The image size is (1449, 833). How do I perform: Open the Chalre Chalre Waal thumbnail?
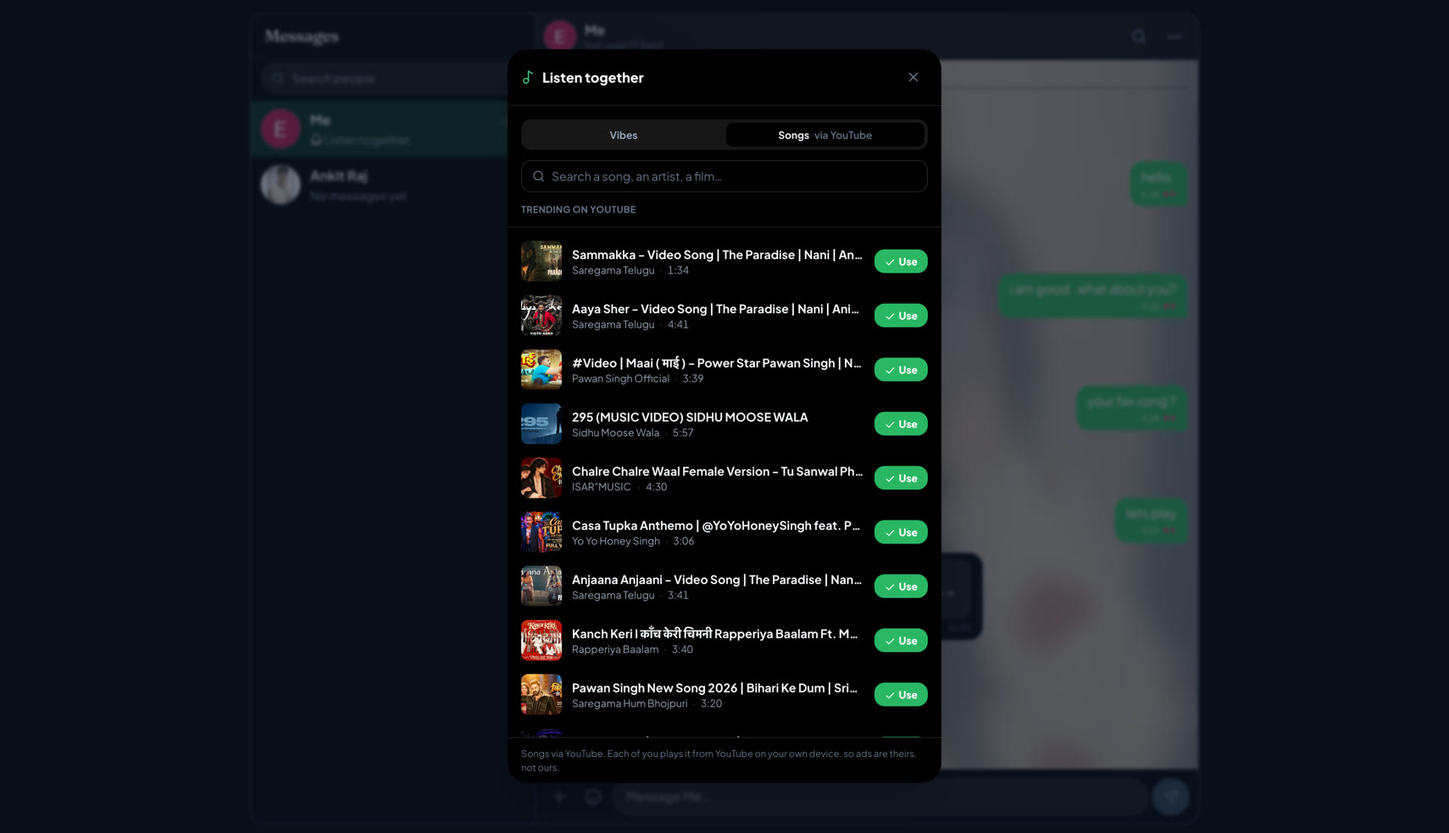pyautogui.click(x=541, y=478)
